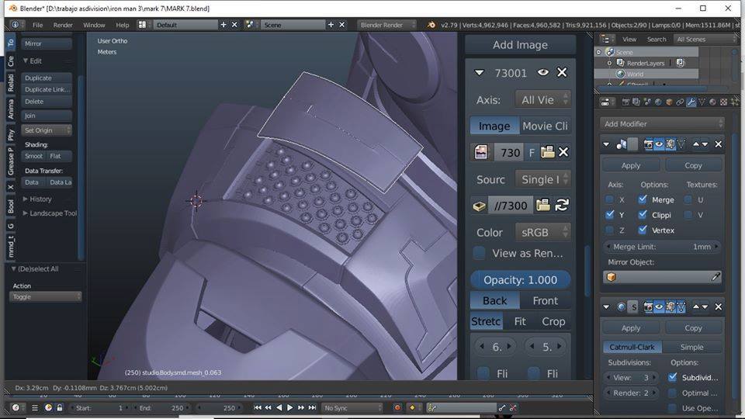Pack the background image into the .blend
Viewport: 745px width, 419px height.
pyautogui.click(x=479, y=206)
